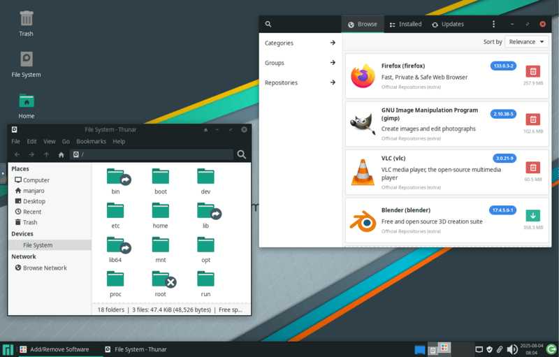The height and width of the screenshot is (357, 559).
Task: Click the volume speaker icon in system tray
Action: 512,349
